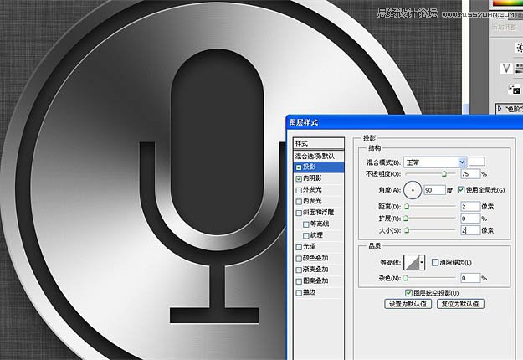Click the 杂色 noise value field
This screenshot has height=360, width=523.
coord(470,278)
